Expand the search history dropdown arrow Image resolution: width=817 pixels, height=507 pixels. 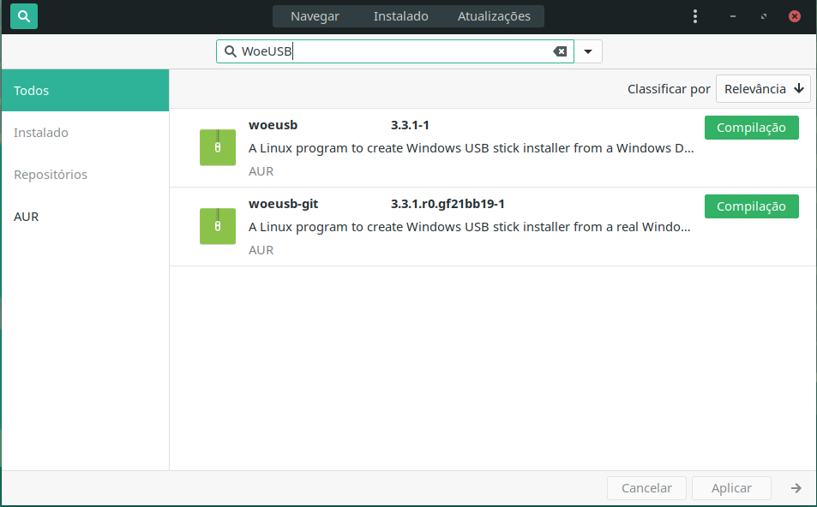588,51
